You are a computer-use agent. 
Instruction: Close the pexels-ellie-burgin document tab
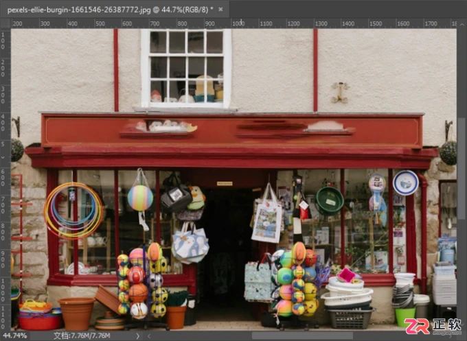220,9
